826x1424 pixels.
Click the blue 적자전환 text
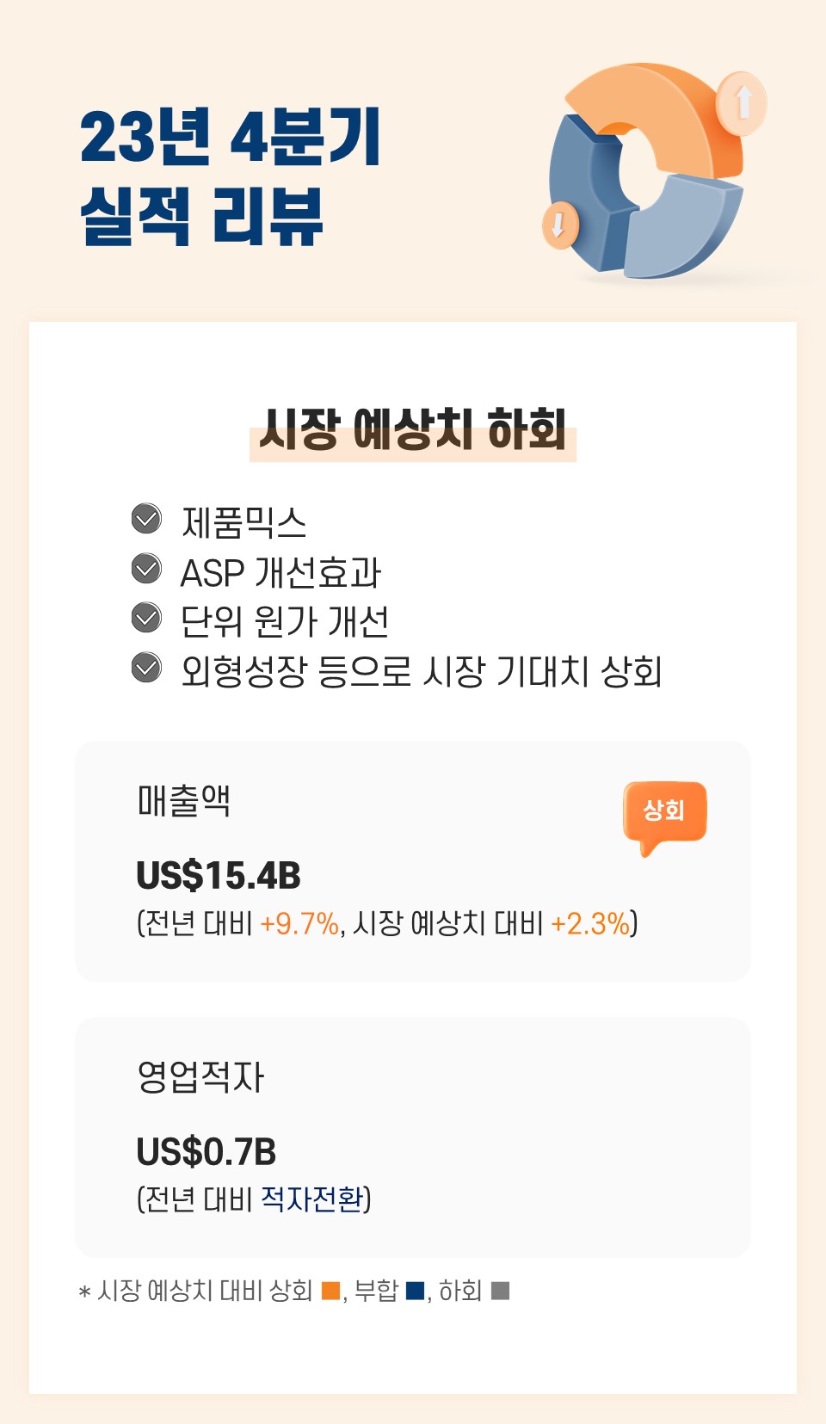312,1199
